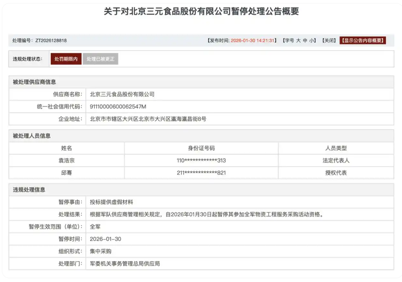Click the 授权代表 cell in 邱骞's row
402x282 pixels.
tap(336, 173)
